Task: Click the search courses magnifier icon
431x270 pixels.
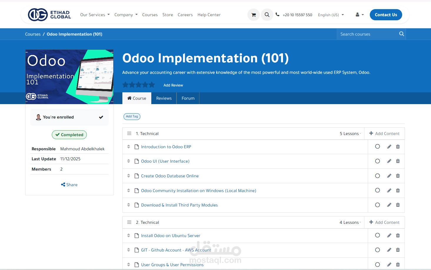Action: tap(402, 34)
